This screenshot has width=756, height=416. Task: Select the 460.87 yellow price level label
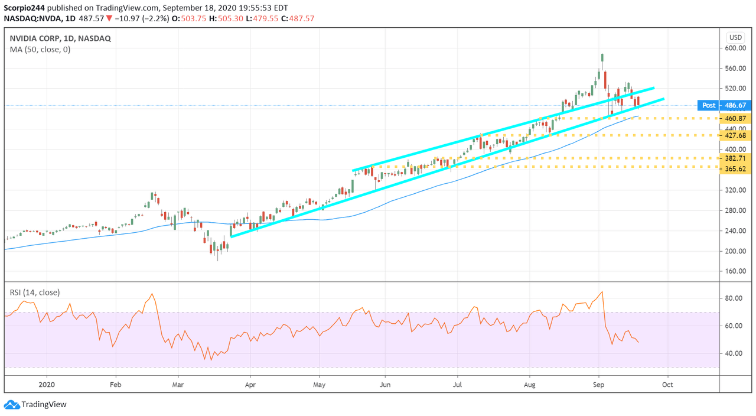tap(735, 118)
